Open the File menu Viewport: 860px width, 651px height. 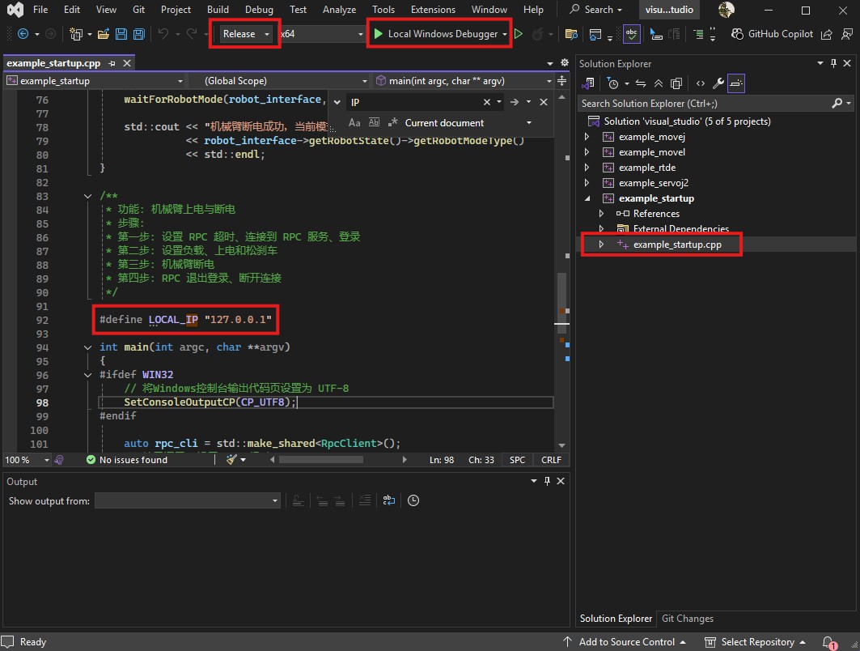[40, 10]
